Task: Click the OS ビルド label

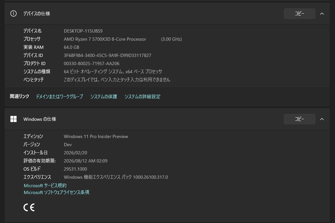Action: click(x=32, y=169)
